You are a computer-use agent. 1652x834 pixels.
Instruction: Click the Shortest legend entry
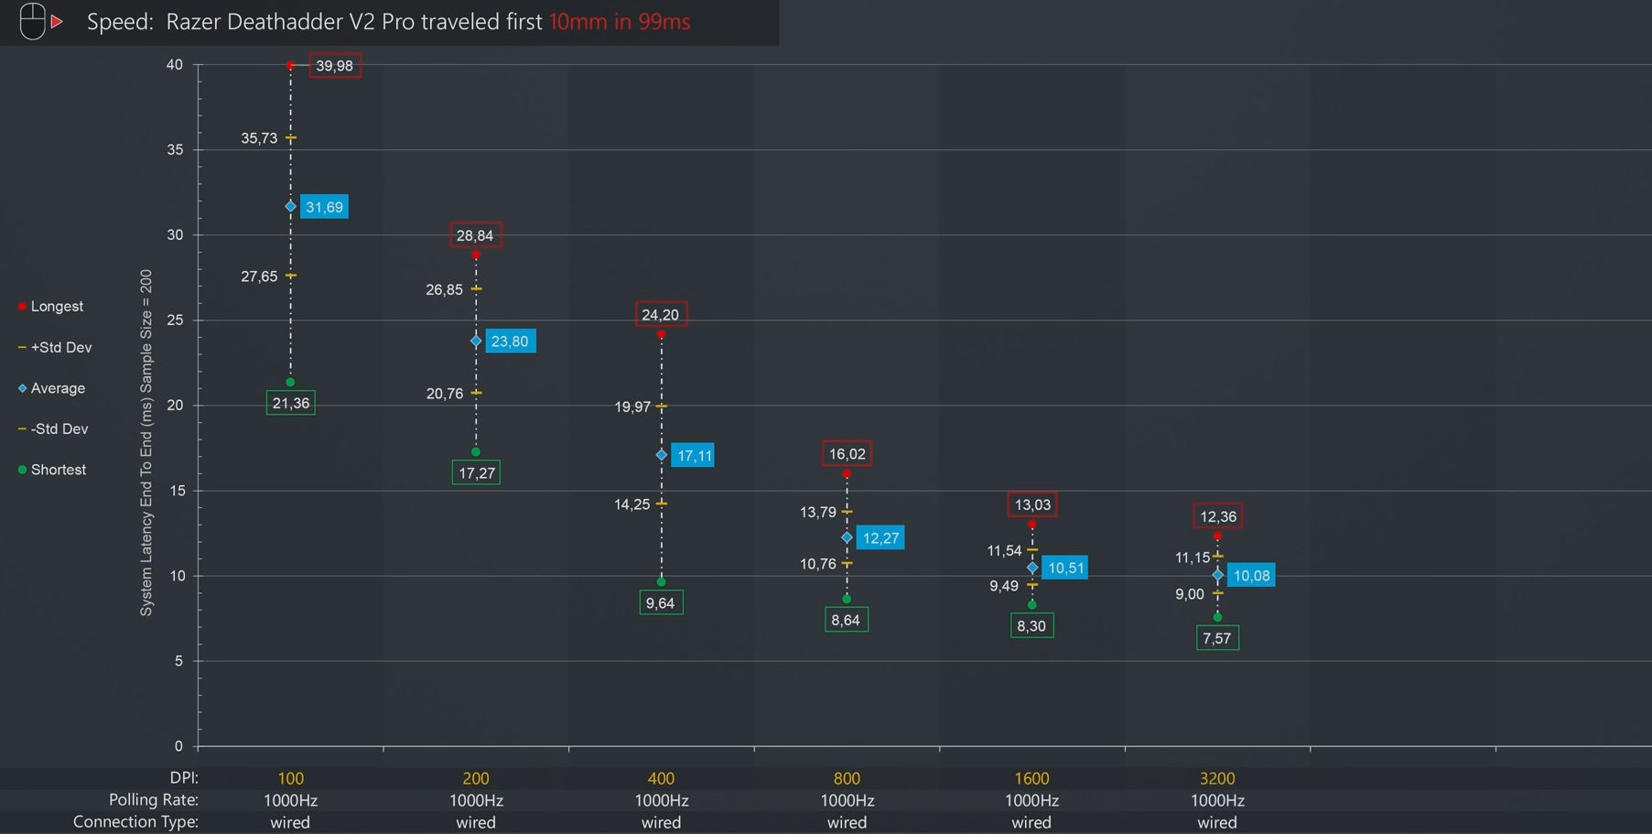(52, 470)
